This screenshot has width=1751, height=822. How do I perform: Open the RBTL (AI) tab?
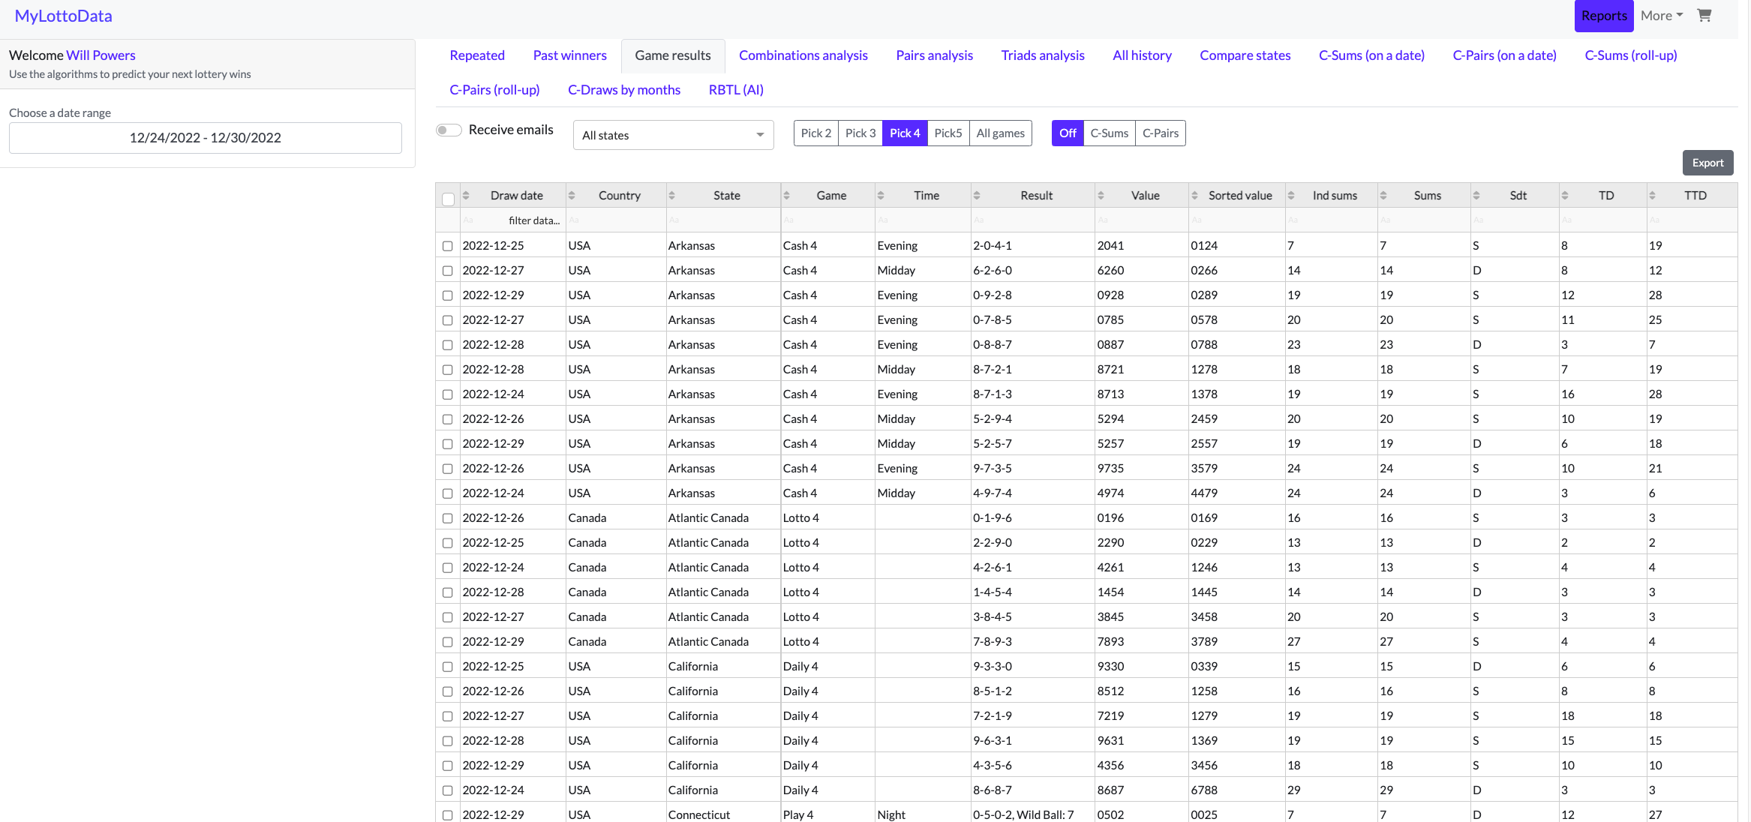pos(736,90)
